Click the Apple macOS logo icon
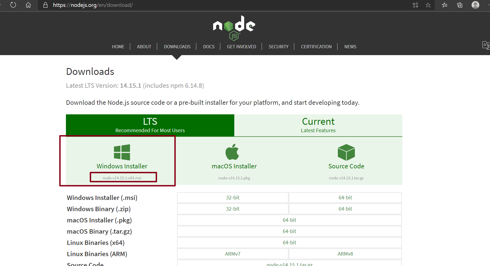The height and width of the screenshot is (266, 490). pyautogui.click(x=232, y=152)
